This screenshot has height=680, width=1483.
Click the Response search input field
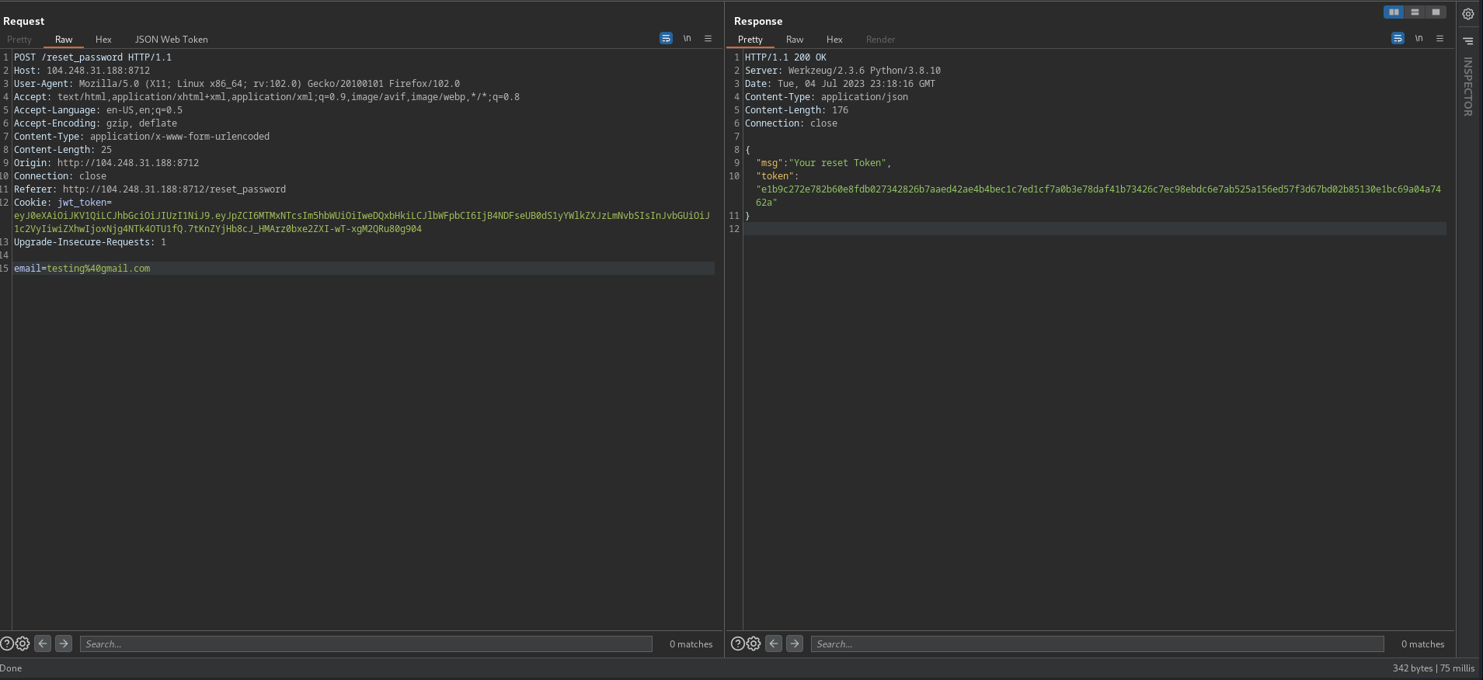[x=1098, y=644]
